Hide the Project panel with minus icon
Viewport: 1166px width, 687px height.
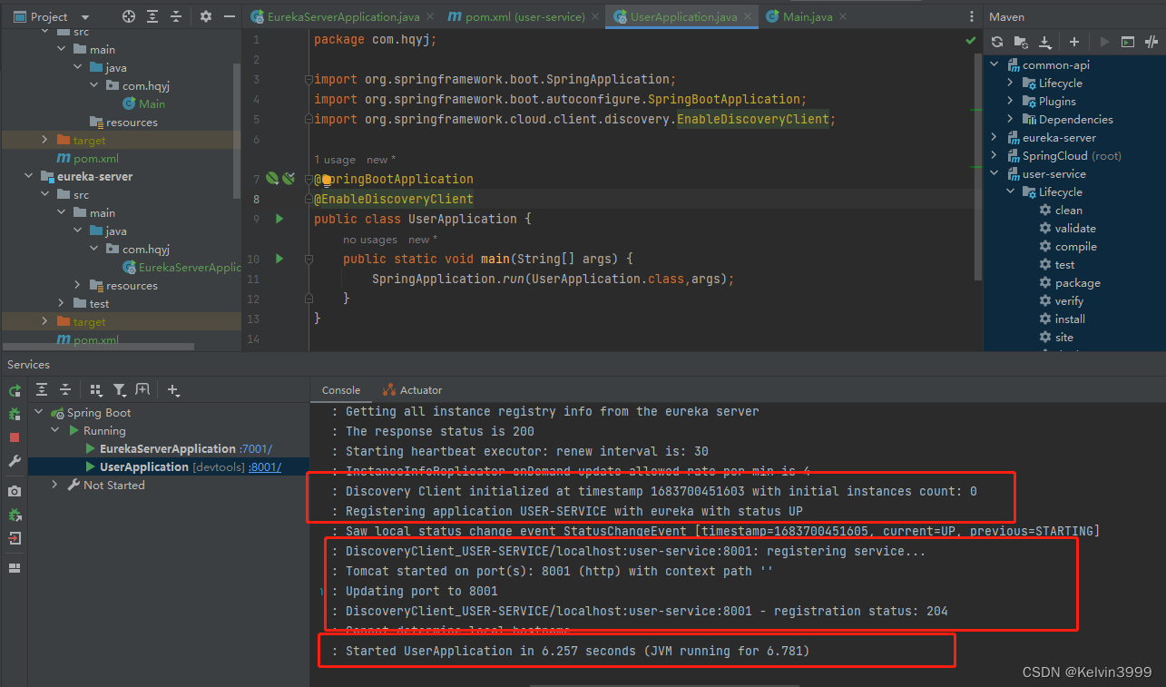(230, 16)
